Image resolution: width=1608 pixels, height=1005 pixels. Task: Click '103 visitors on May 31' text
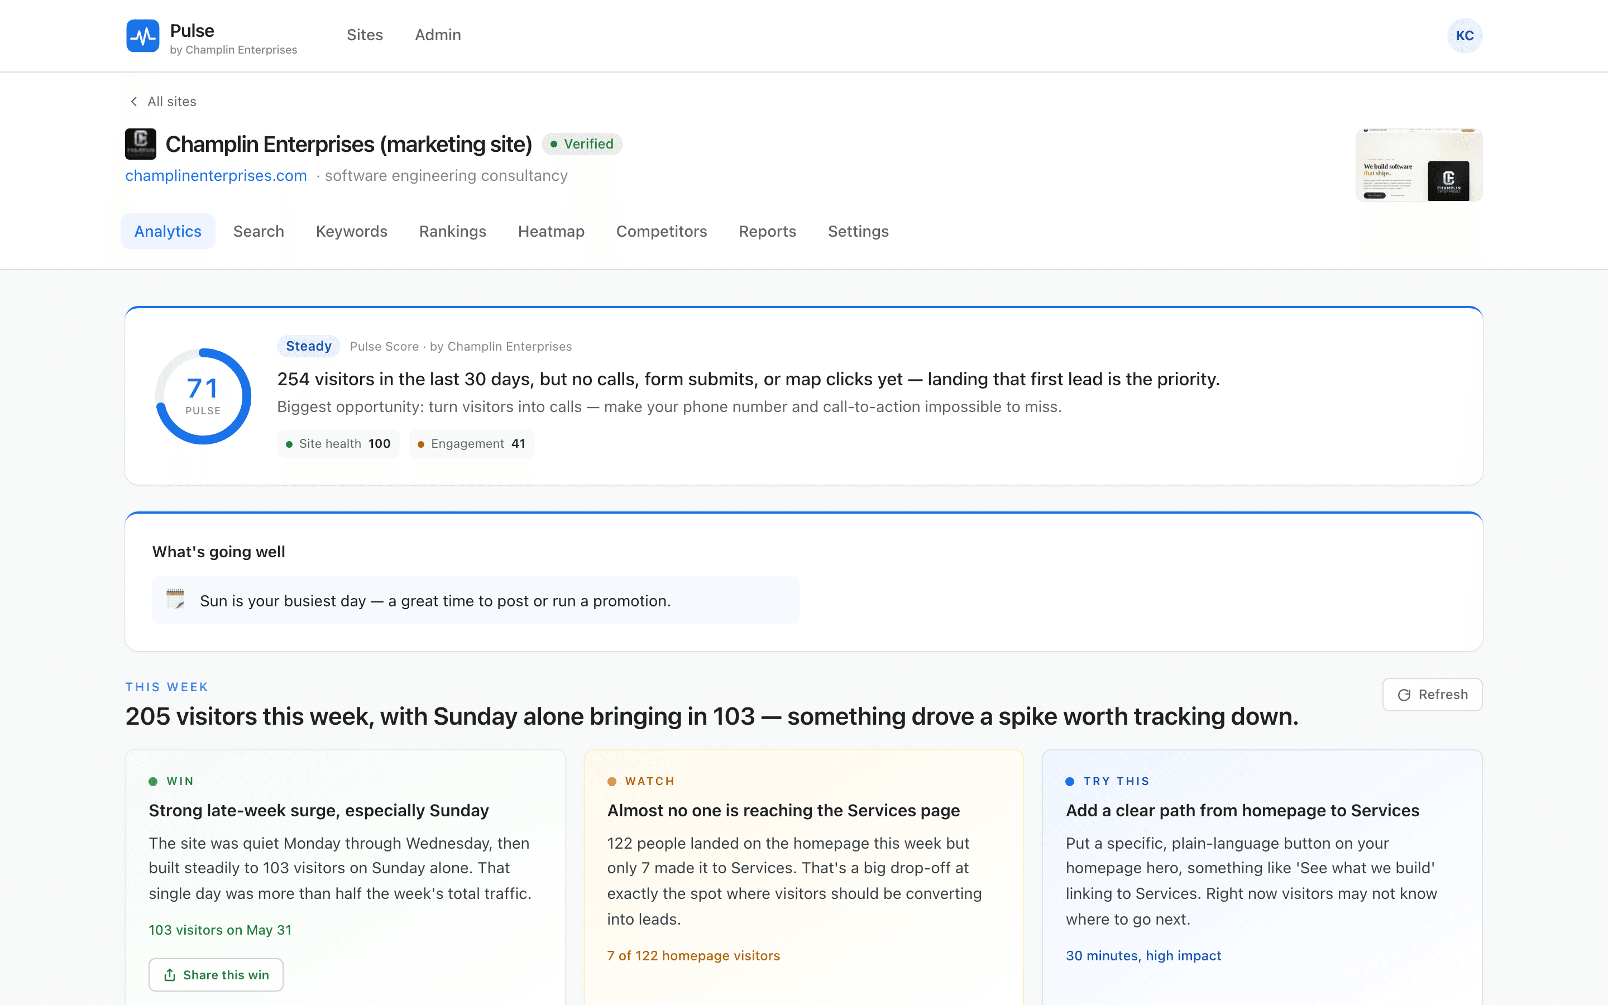point(220,930)
